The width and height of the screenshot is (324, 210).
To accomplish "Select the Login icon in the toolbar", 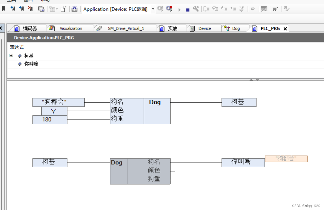I will 160,9.
